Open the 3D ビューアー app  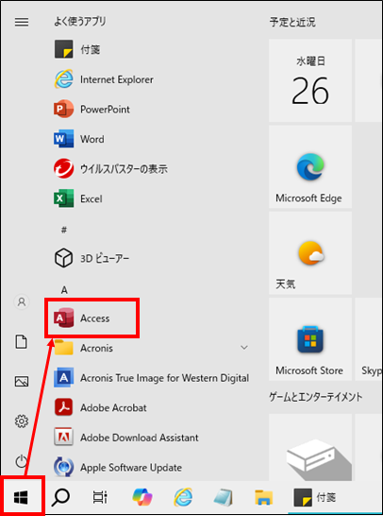[x=92, y=258]
